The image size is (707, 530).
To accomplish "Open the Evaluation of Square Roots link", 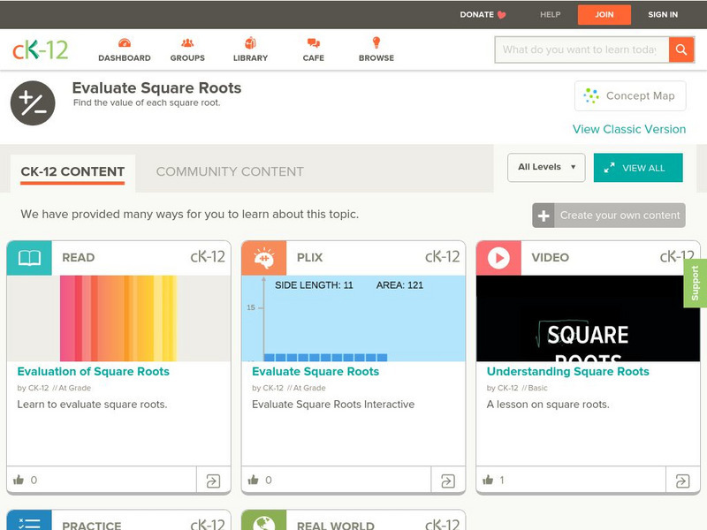I will coord(94,371).
